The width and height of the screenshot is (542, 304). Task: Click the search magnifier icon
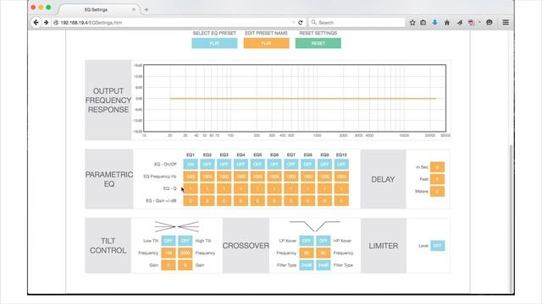click(x=314, y=23)
